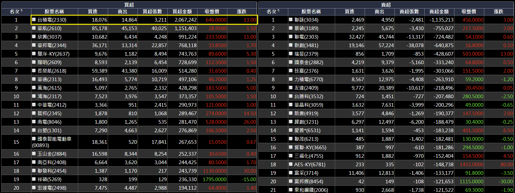
Task: Select the checkbox beside 欣興(3037)
Action: [x=34, y=36]
